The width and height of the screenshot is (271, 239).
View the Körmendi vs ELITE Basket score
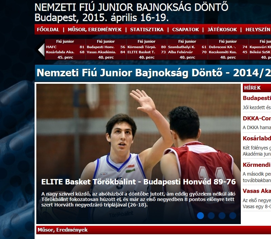(147, 49)
